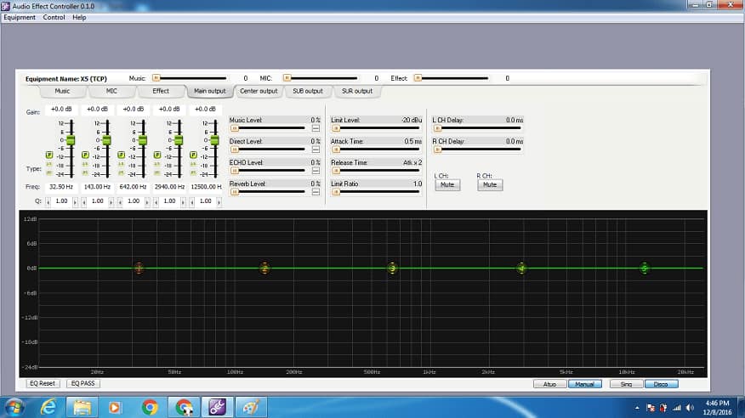Select EQ node 4 on the graph
745x418 pixels.
pyautogui.click(x=521, y=268)
